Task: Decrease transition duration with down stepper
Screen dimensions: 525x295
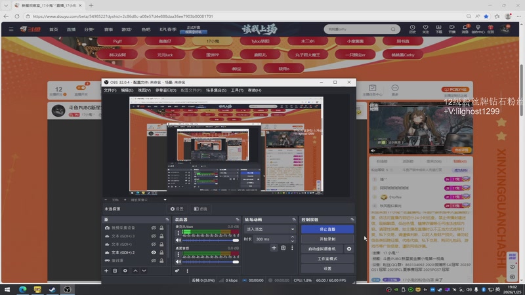Action: 292,241
